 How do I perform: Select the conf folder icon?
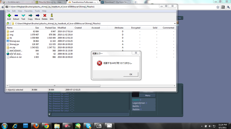click(8, 31)
